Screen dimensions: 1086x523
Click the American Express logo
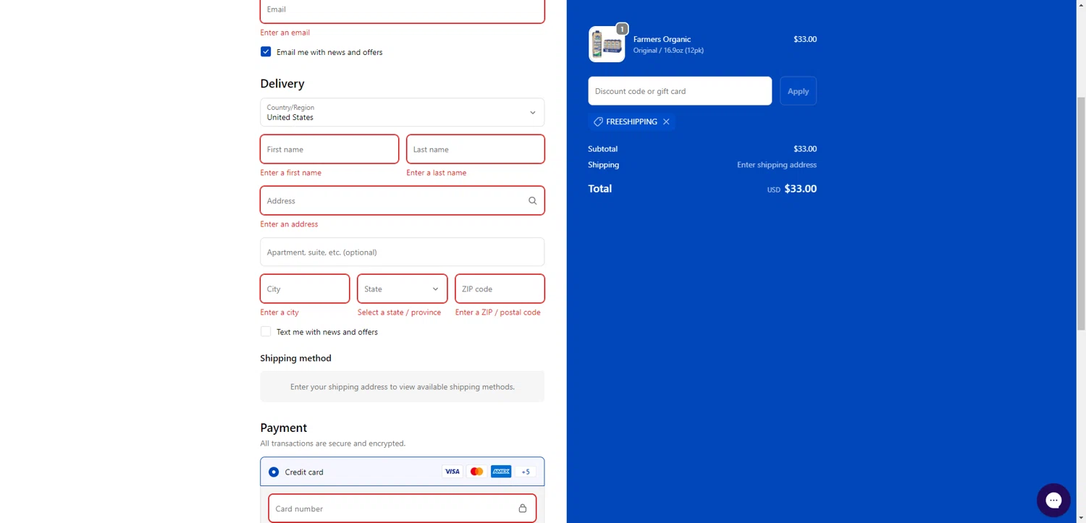click(x=501, y=472)
